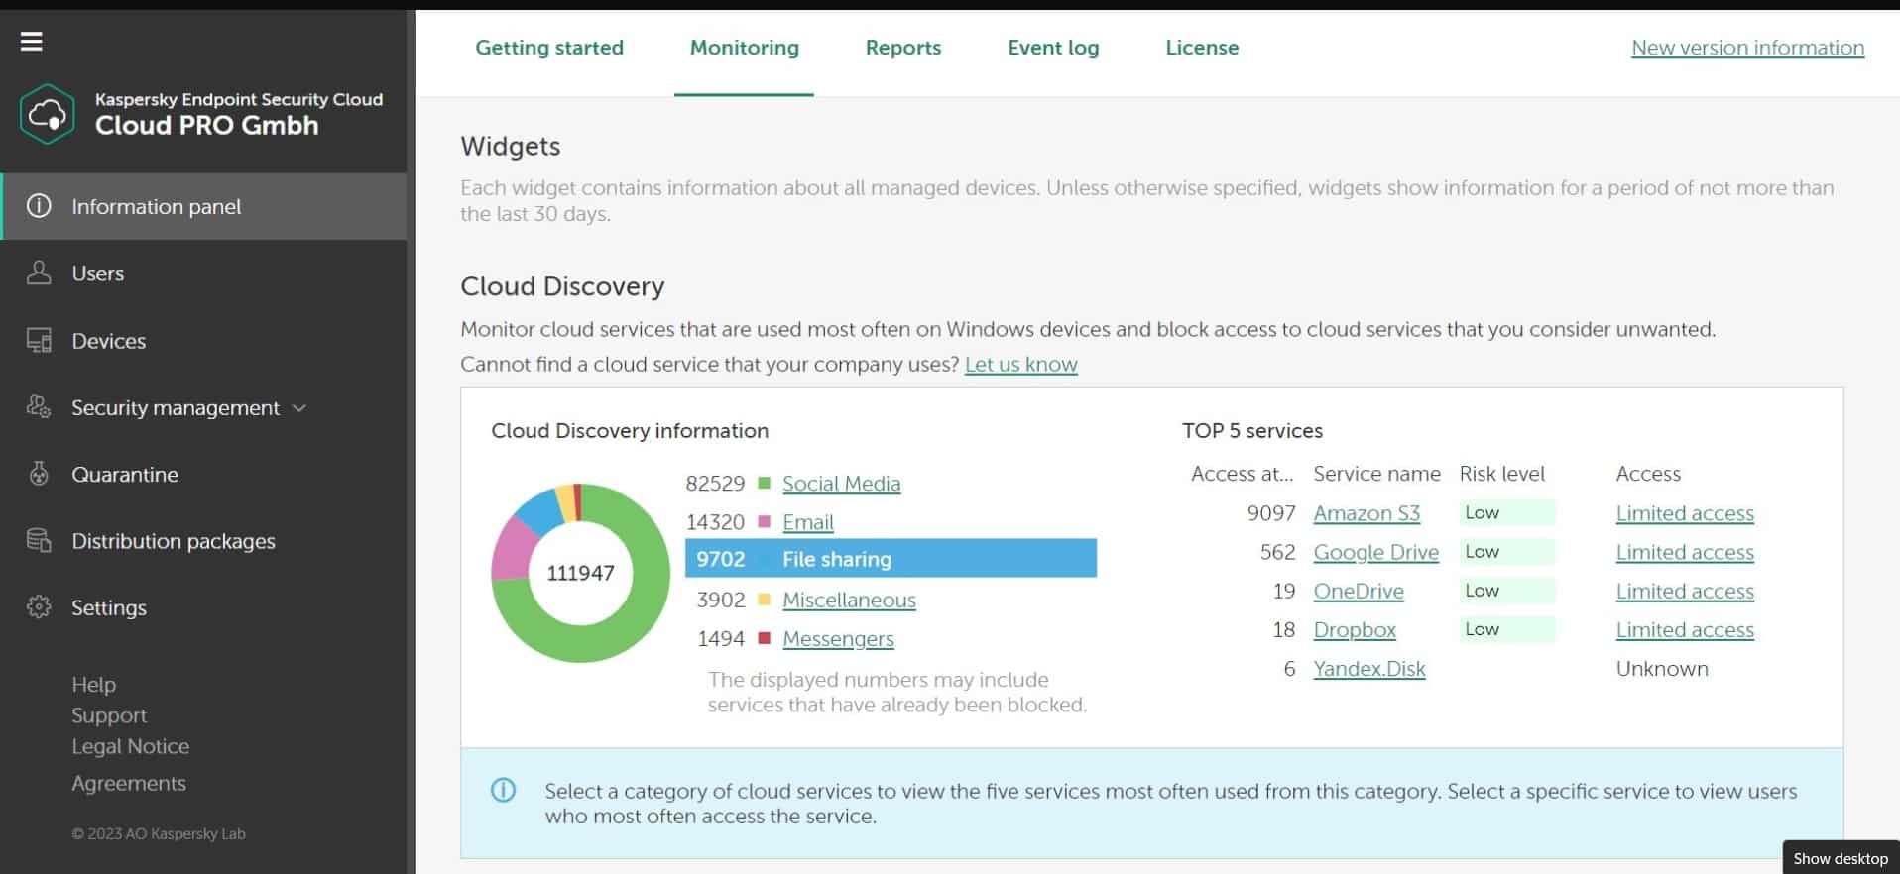The height and width of the screenshot is (874, 1900).
Task: Click the Distribution packages icon
Action: pyautogui.click(x=39, y=540)
